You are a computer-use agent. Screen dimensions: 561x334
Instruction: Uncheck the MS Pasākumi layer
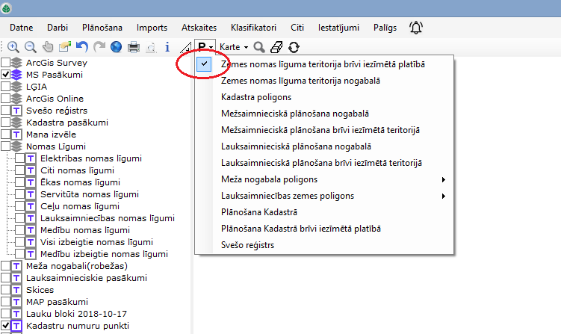(5, 75)
